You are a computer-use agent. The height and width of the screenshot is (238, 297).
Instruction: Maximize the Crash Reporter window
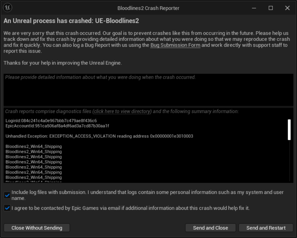tap(271, 8)
